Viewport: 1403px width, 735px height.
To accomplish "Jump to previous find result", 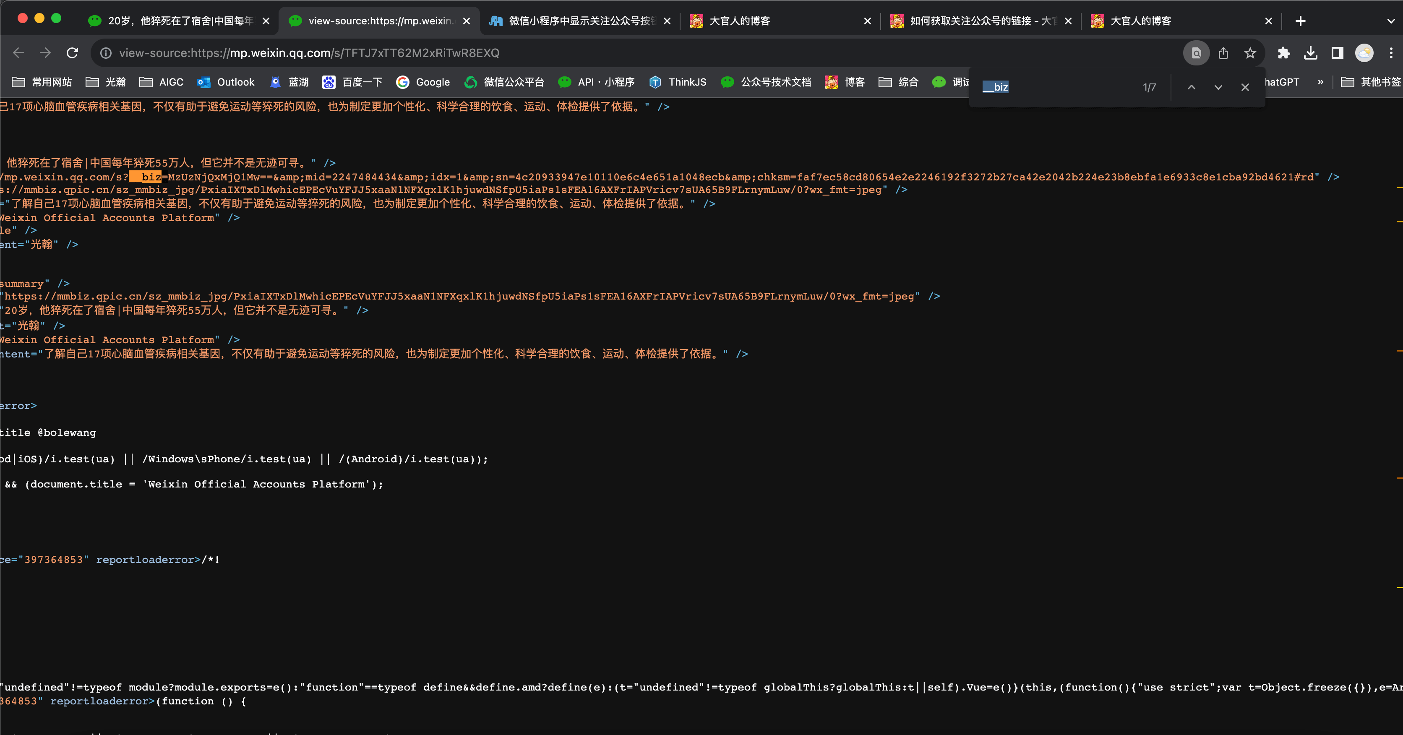I will click(1192, 87).
